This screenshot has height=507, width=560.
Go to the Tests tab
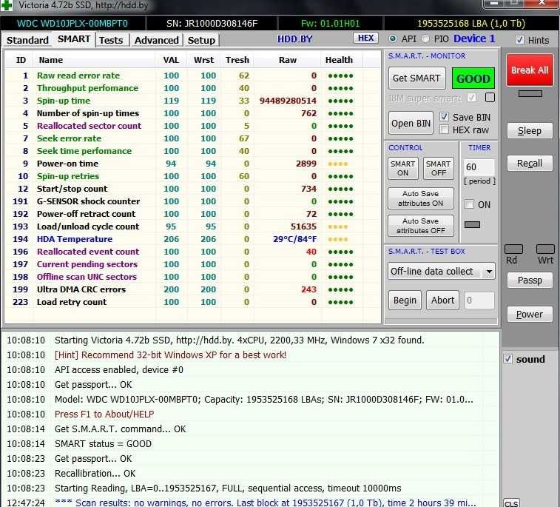pyautogui.click(x=111, y=40)
